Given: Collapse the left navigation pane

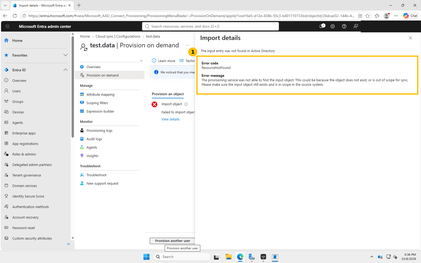Looking at the screenshot, I should (x=68, y=244).
